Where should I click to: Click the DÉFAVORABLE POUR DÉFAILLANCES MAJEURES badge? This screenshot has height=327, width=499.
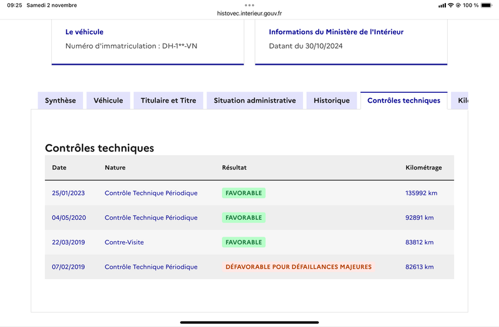coord(299,267)
